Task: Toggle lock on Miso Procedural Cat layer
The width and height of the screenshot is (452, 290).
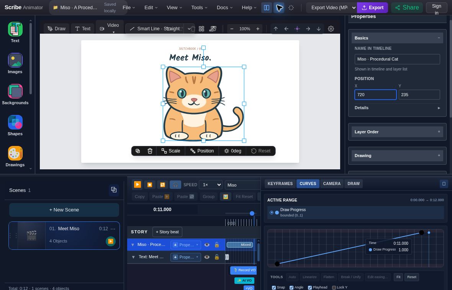Action: 217,245
